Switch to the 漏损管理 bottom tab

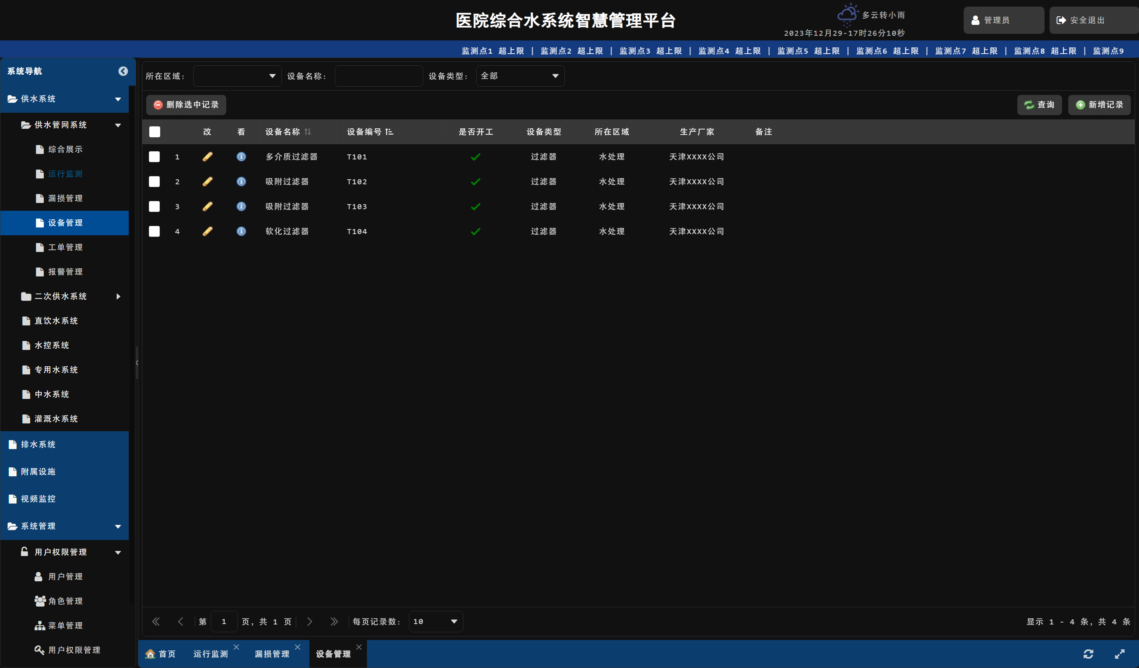[272, 654]
